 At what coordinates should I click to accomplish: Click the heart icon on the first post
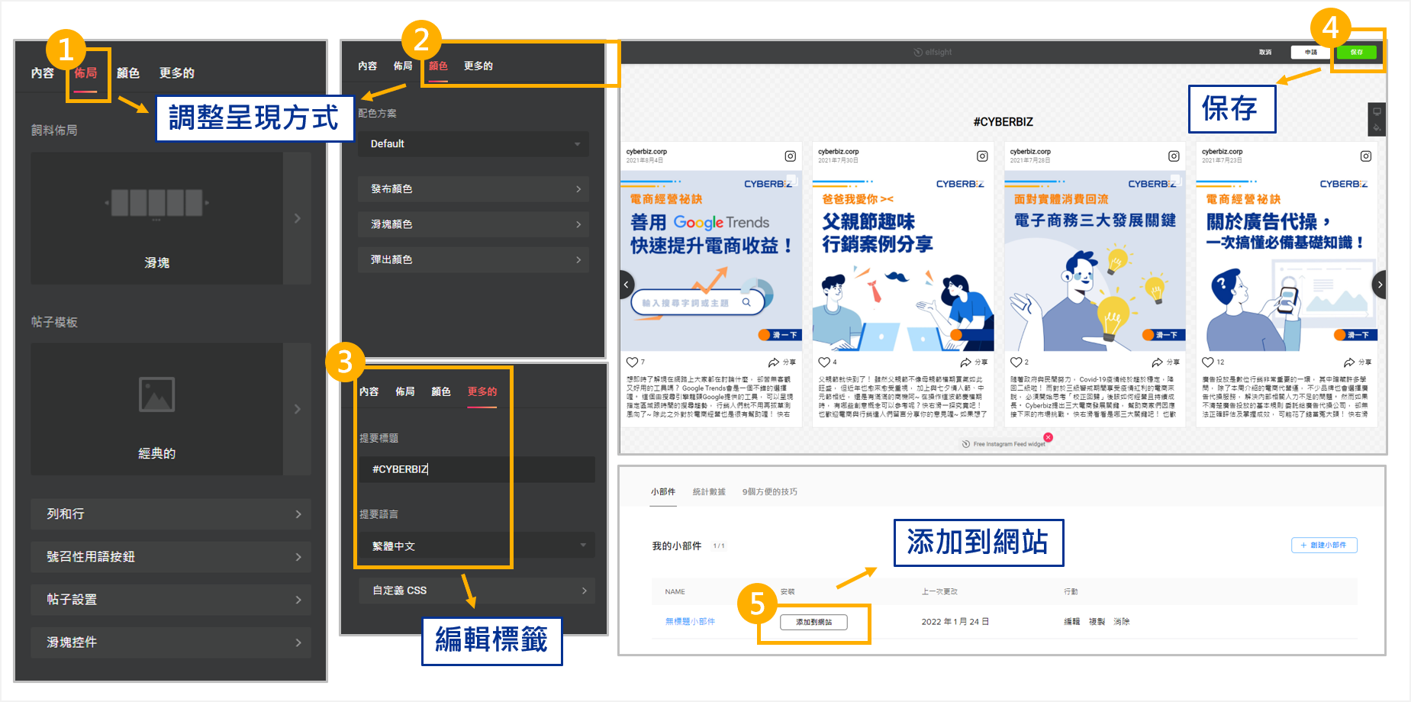[x=633, y=362]
